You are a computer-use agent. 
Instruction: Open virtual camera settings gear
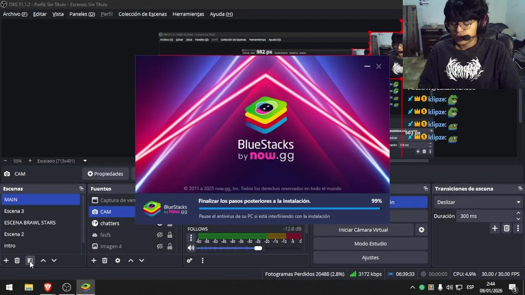[x=421, y=230]
